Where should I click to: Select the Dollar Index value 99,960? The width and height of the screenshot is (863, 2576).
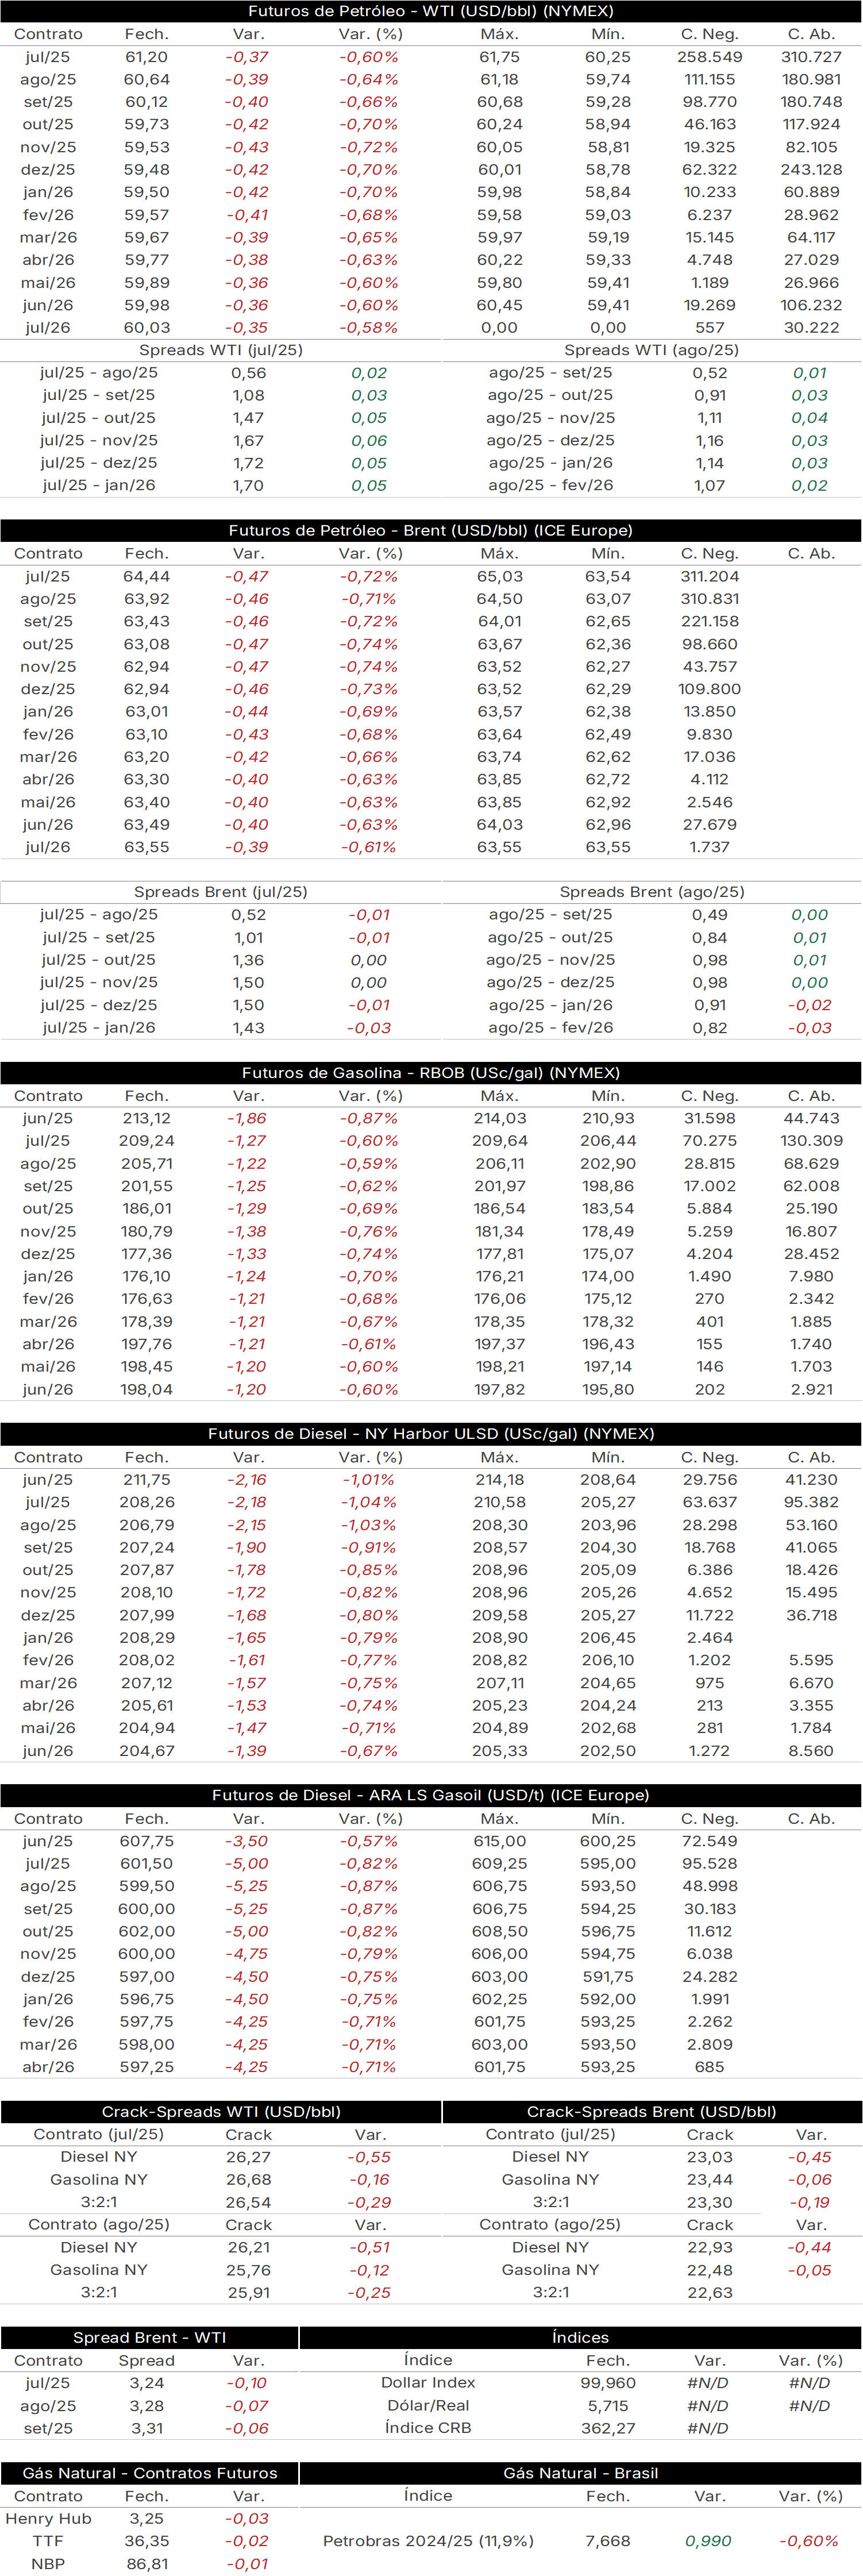[x=608, y=2383]
